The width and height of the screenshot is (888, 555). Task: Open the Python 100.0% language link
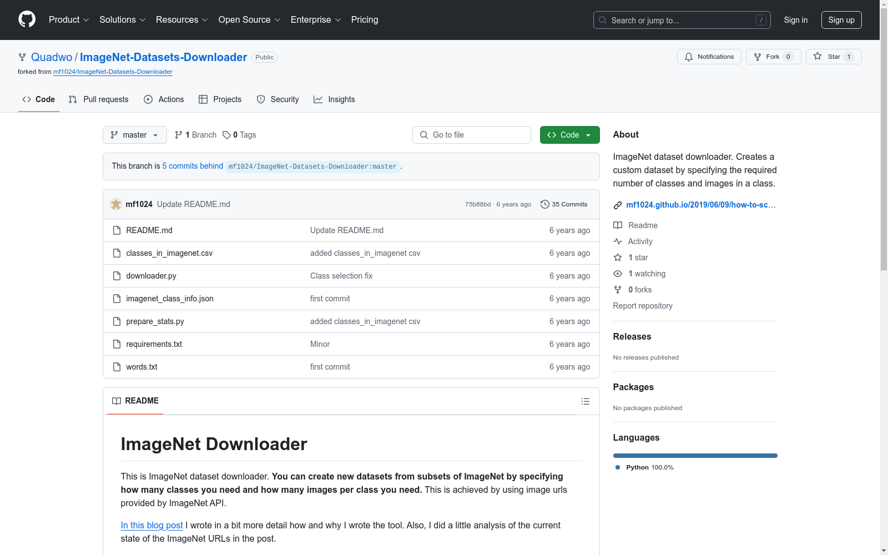point(644,467)
